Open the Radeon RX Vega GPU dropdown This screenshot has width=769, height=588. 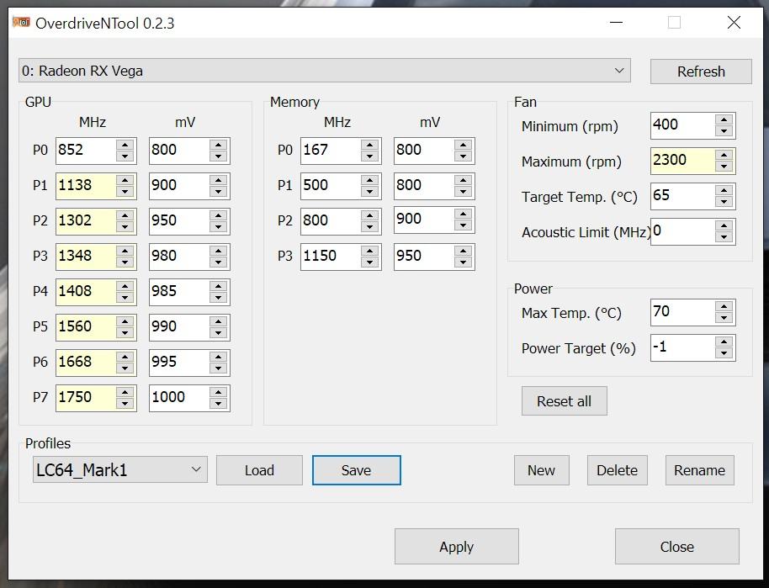(325, 71)
